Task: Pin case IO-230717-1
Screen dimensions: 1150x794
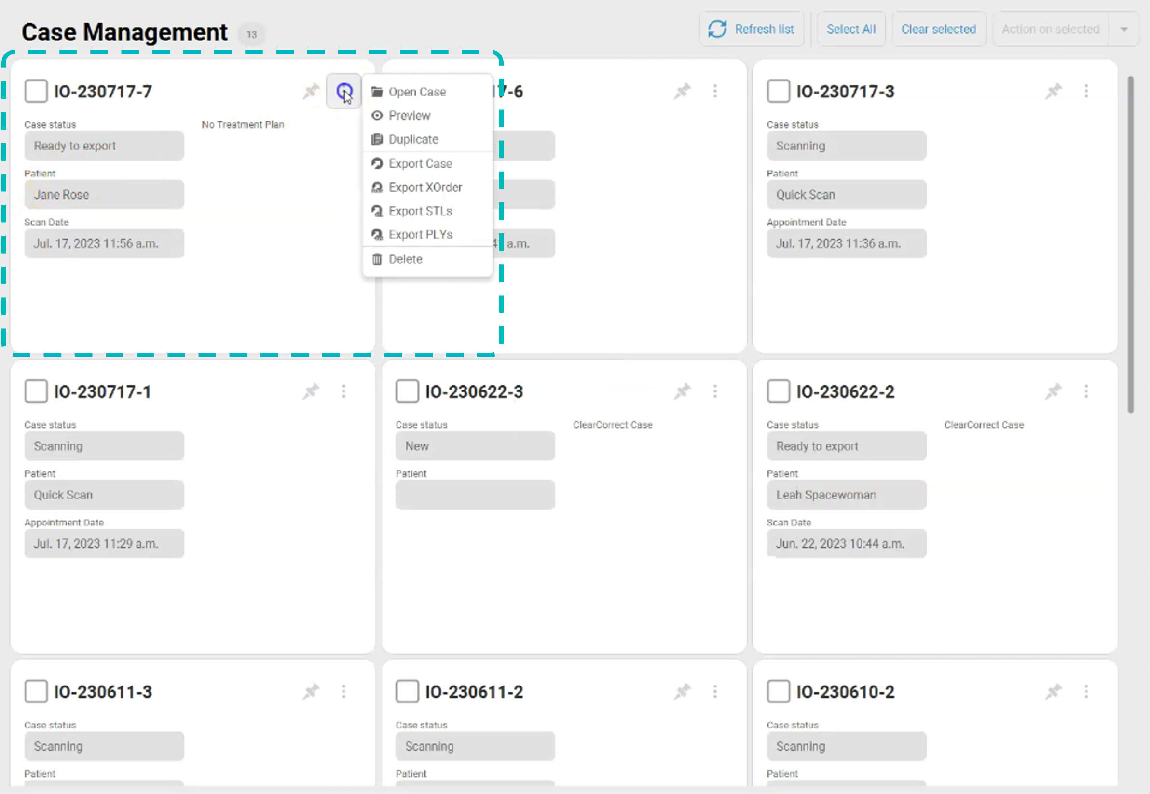Action: pos(311,391)
